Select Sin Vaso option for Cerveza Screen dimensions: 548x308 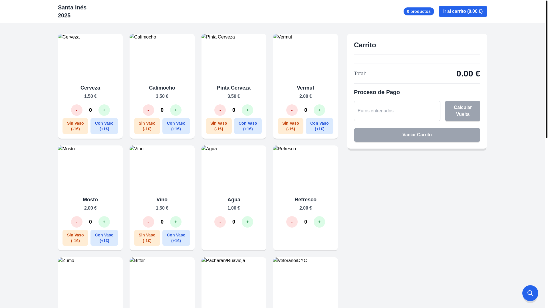click(x=75, y=126)
